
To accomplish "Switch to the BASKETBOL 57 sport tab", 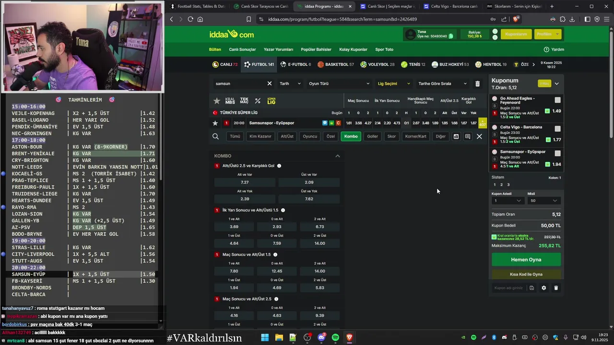I will tap(336, 65).
